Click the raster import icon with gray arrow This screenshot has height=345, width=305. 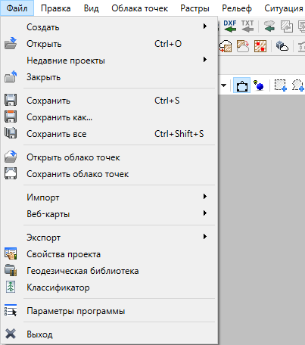(287, 26)
